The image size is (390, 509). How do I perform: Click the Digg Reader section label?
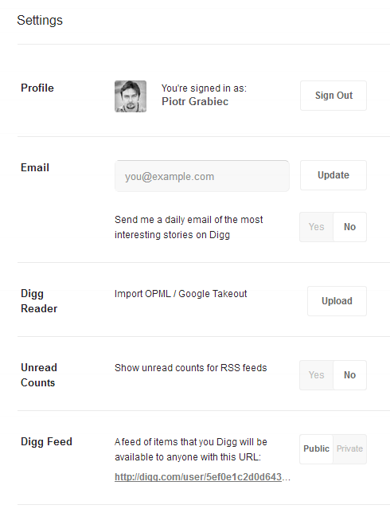39,301
